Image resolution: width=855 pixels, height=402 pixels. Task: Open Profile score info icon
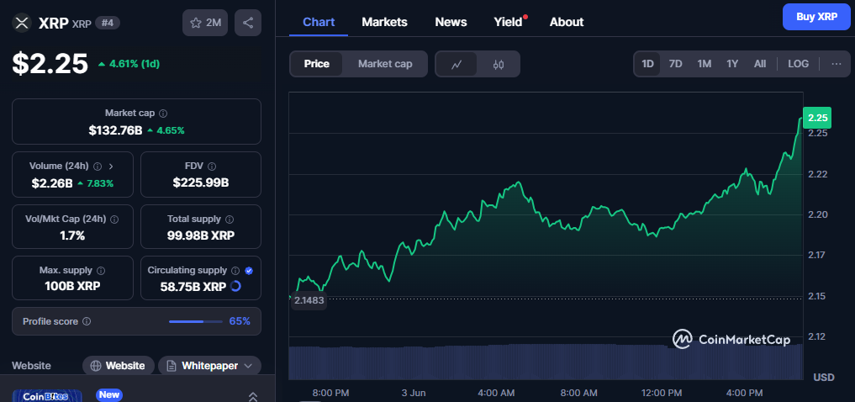pyautogui.click(x=87, y=321)
